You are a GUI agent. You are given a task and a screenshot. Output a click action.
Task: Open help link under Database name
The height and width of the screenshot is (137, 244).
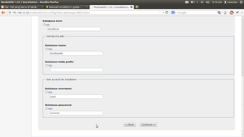click(x=50, y=49)
